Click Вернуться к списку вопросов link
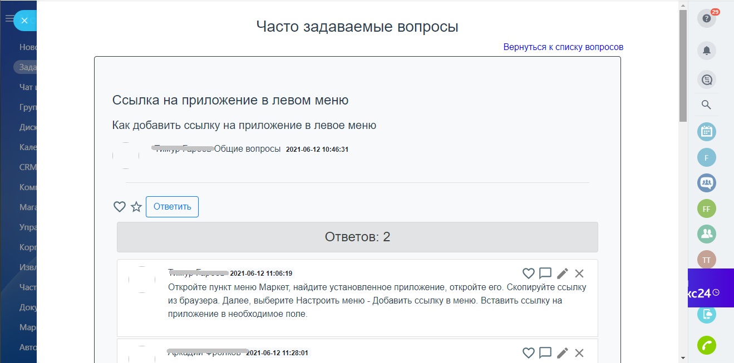 pyautogui.click(x=563, y=47)
